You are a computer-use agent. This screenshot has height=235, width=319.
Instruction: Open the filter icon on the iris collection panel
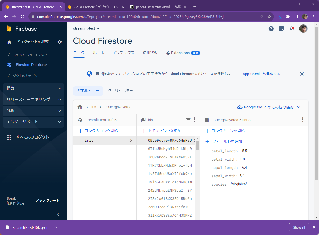pyautogui.click(x=188, y=120)
